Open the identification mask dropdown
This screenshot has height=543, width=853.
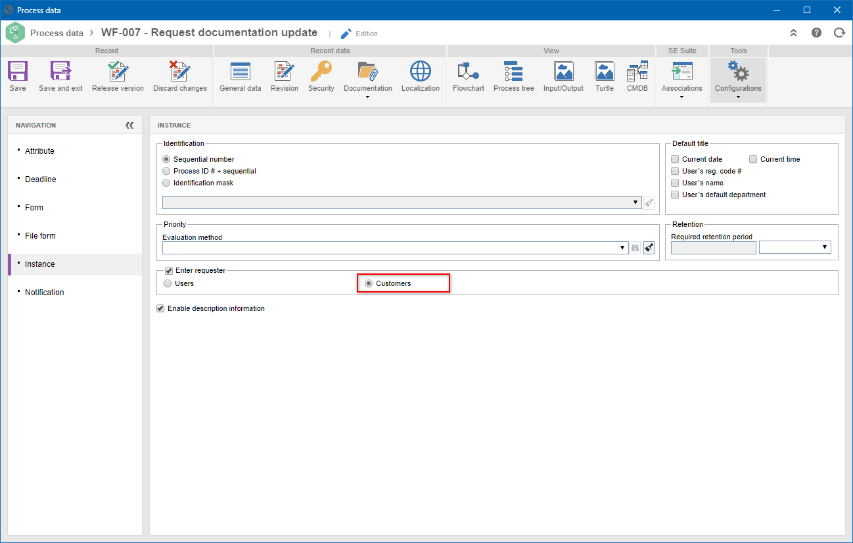[x=402, y=202]
